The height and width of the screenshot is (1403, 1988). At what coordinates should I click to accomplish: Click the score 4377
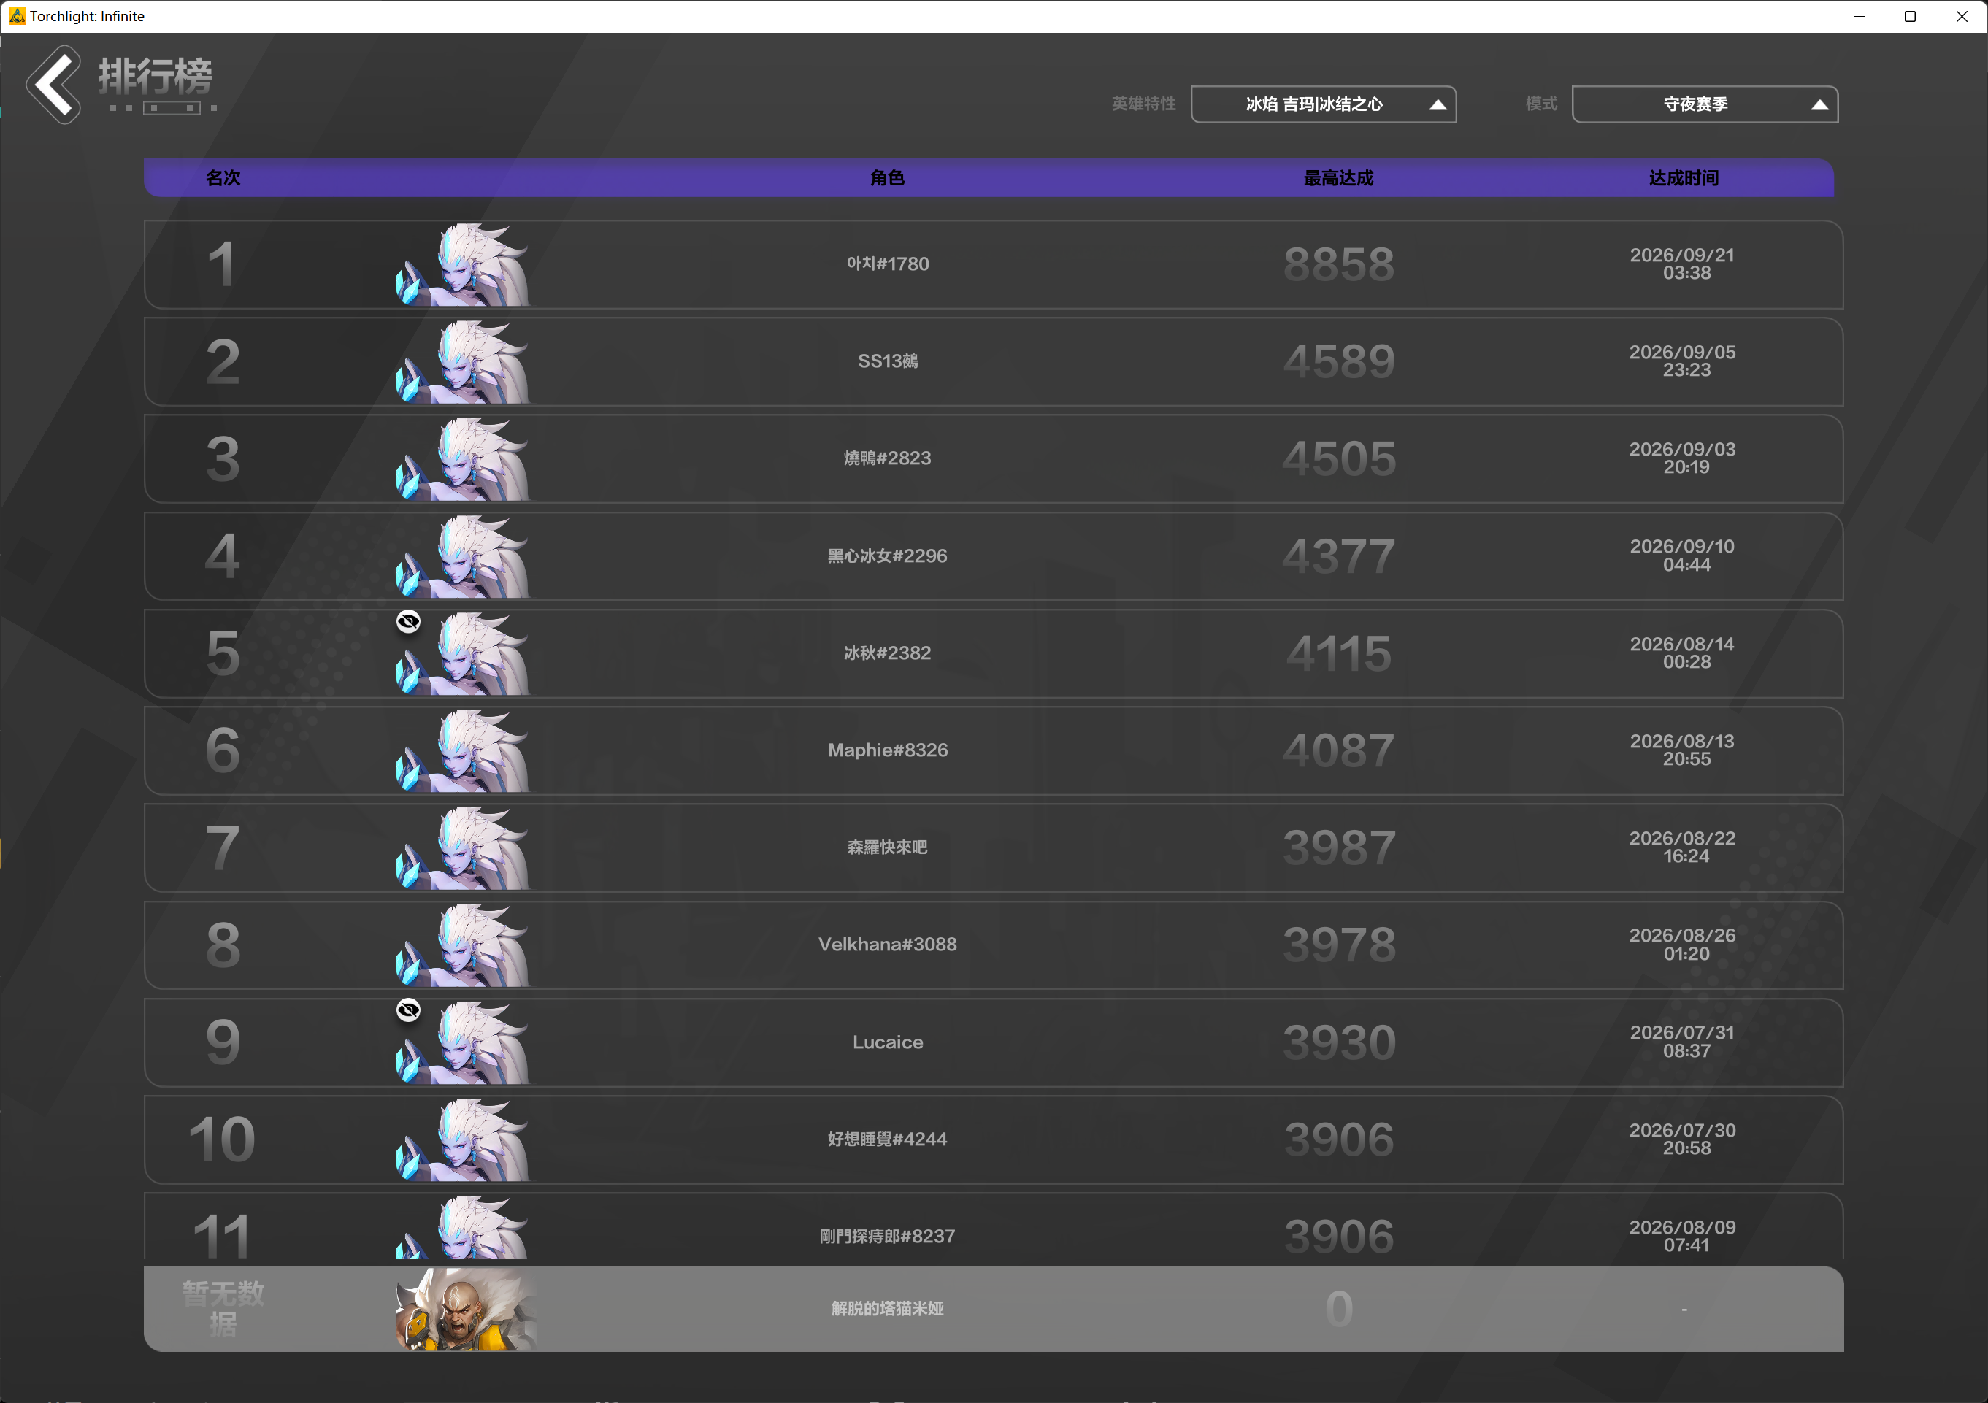[1339, 556]
